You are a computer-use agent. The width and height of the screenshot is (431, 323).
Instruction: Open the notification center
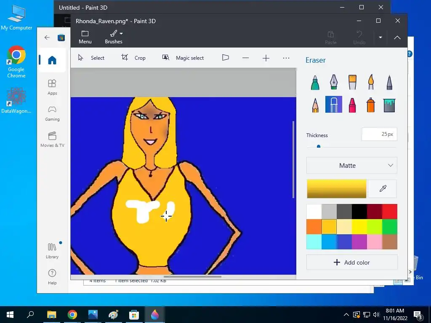(418, 315)
